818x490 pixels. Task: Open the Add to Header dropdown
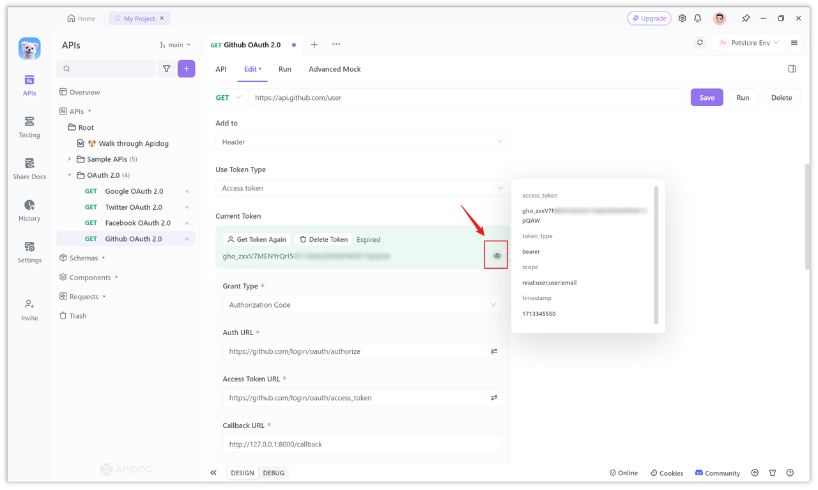362,142
